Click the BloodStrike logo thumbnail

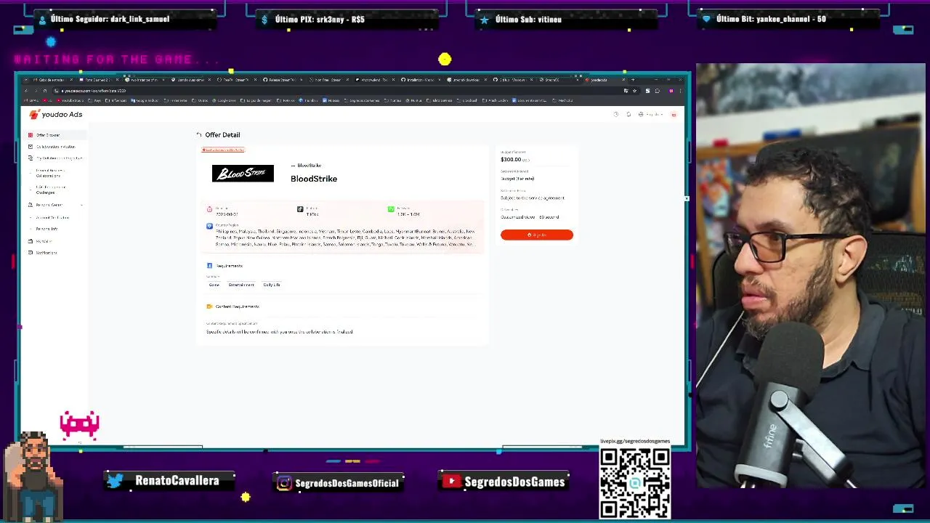(x=243, y=174)
